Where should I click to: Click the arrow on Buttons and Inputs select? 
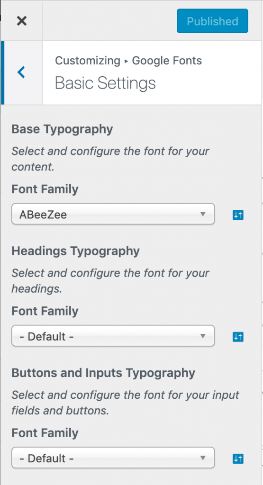203,458
